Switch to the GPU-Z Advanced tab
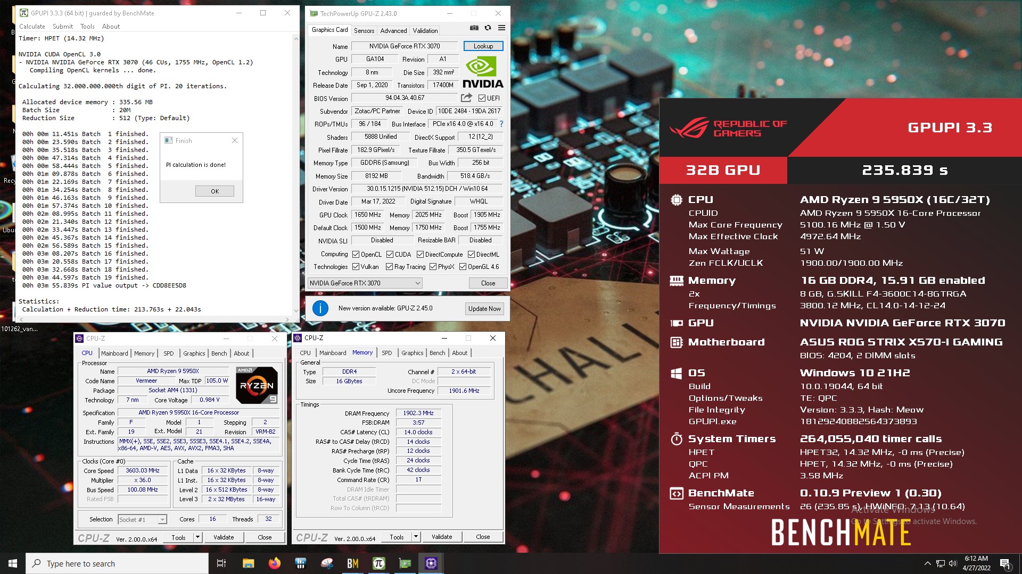 click(x=393, y=31)
